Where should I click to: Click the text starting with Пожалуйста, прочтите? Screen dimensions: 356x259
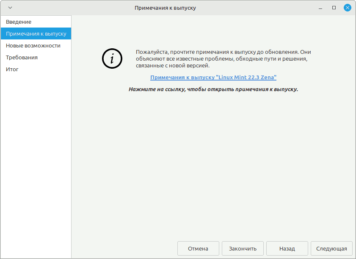224,58
